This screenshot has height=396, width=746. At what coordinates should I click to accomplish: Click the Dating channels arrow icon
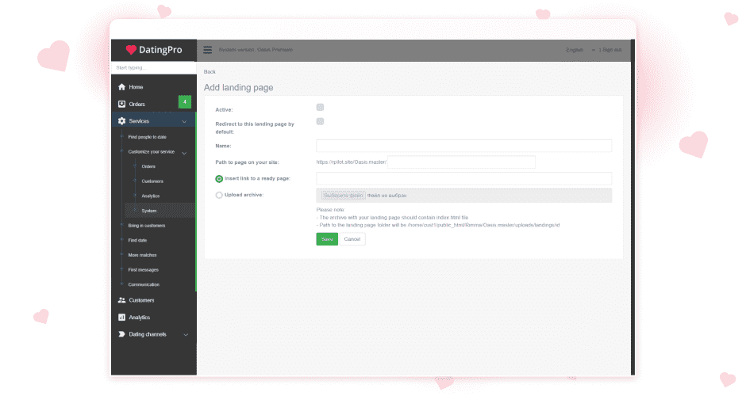[121, 334]
